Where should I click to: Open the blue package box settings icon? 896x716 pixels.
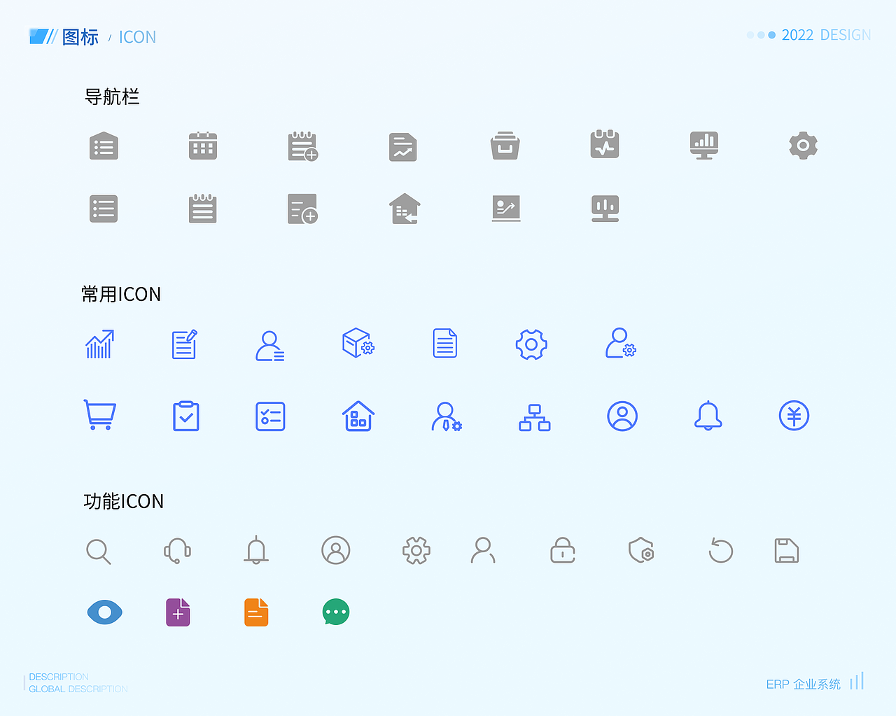coord(358,343)
